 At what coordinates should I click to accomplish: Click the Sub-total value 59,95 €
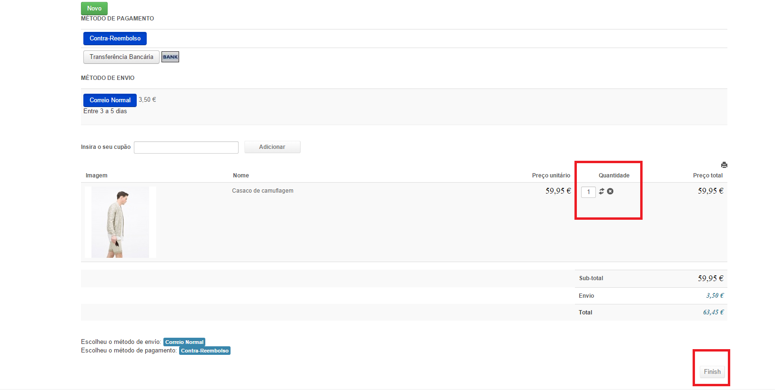(x=711, y=278)
